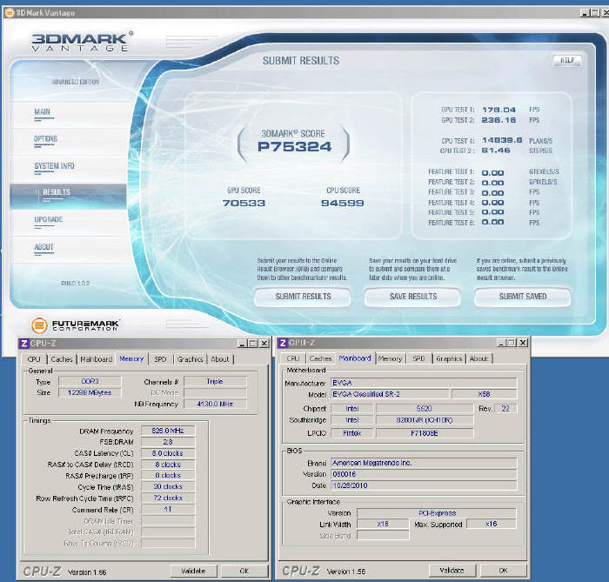Click the Manufacturer field EVGA
Screen dimensions: 609x582
tap(424, 383)
